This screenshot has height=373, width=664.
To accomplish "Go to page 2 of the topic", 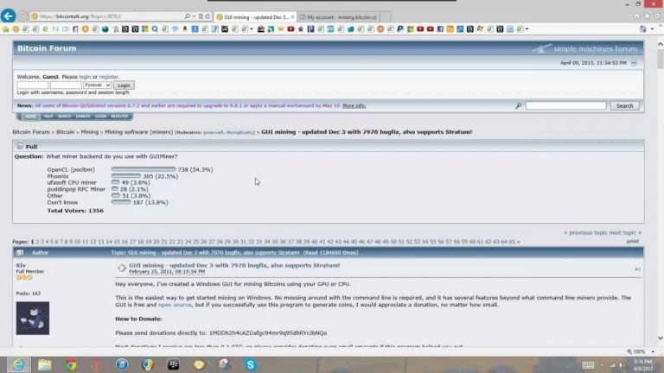I will [37, 242].
